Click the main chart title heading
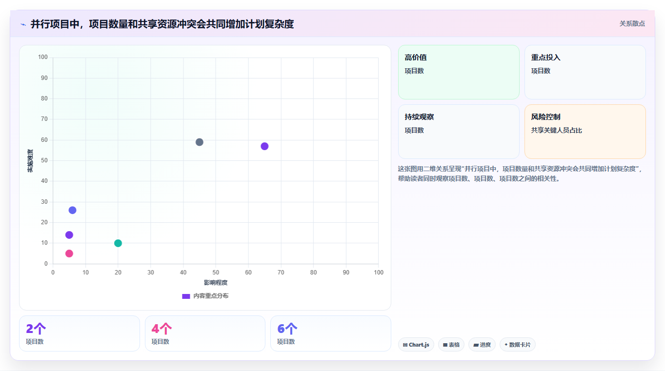The image size is (665, 371). pyautogui.click(x=162, y=24)
